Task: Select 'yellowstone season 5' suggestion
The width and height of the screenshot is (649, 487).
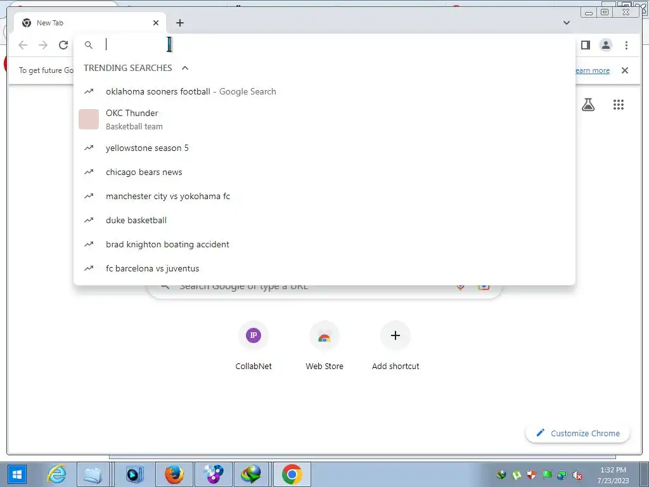Action: (x=324, y=148)
